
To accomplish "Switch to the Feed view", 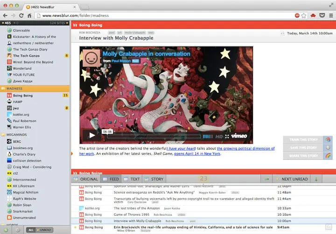I will click(111, 179).
